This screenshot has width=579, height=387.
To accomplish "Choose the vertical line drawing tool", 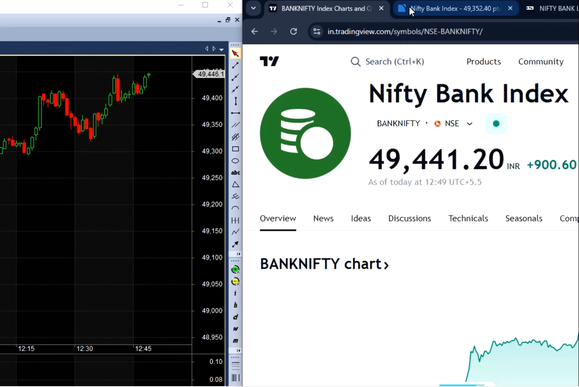I will (x=235, y=101).
